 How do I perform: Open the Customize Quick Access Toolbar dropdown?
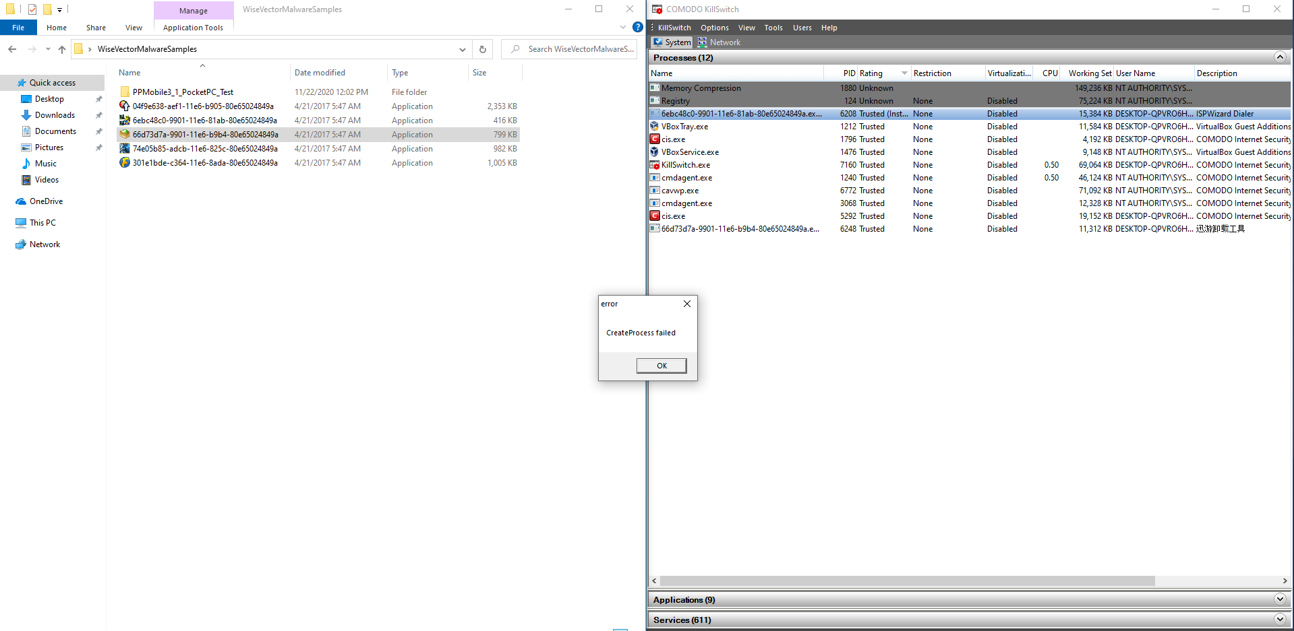59,9
